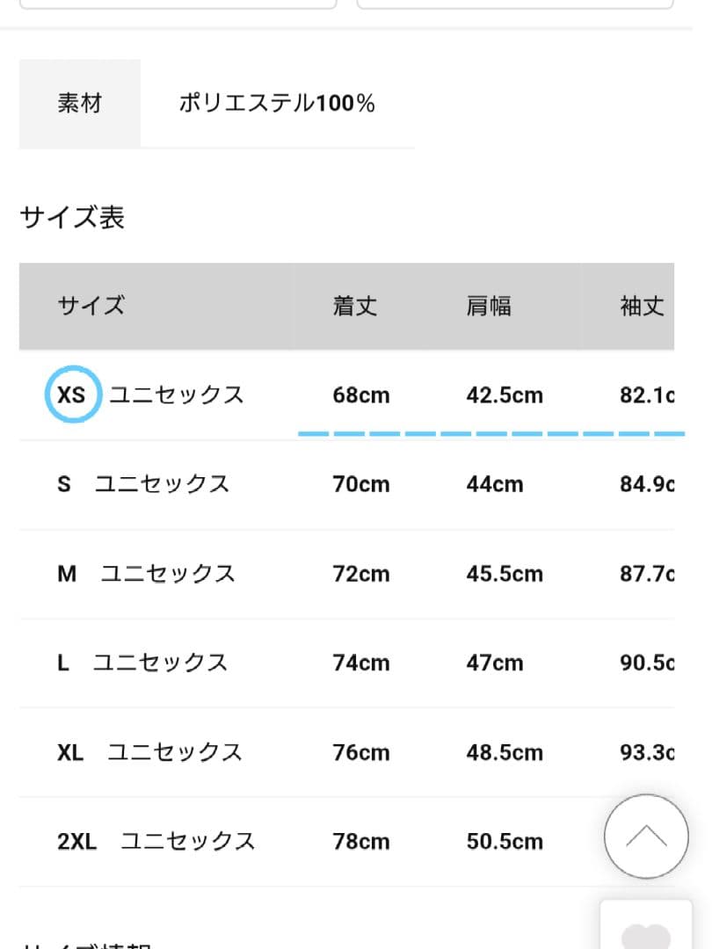
Task: Click the 50.5cm shoulder width for 2XL
Action: (x=505, y=841)
